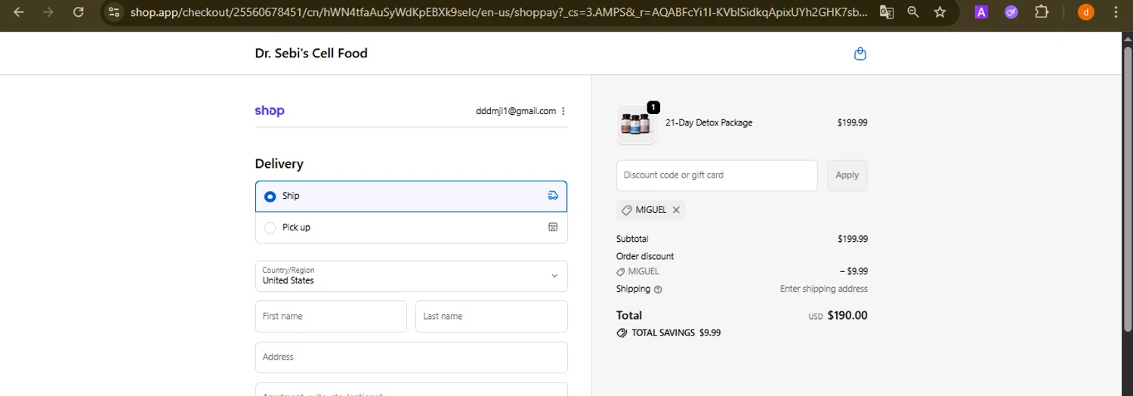This screenshot has height=396, width=1133.
Task: Click the tag icon on the MIGUEL chip
Action: tap(626, 210)
